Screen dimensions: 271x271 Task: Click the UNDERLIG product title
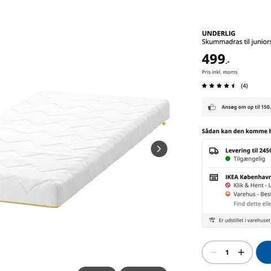point(218,33)
